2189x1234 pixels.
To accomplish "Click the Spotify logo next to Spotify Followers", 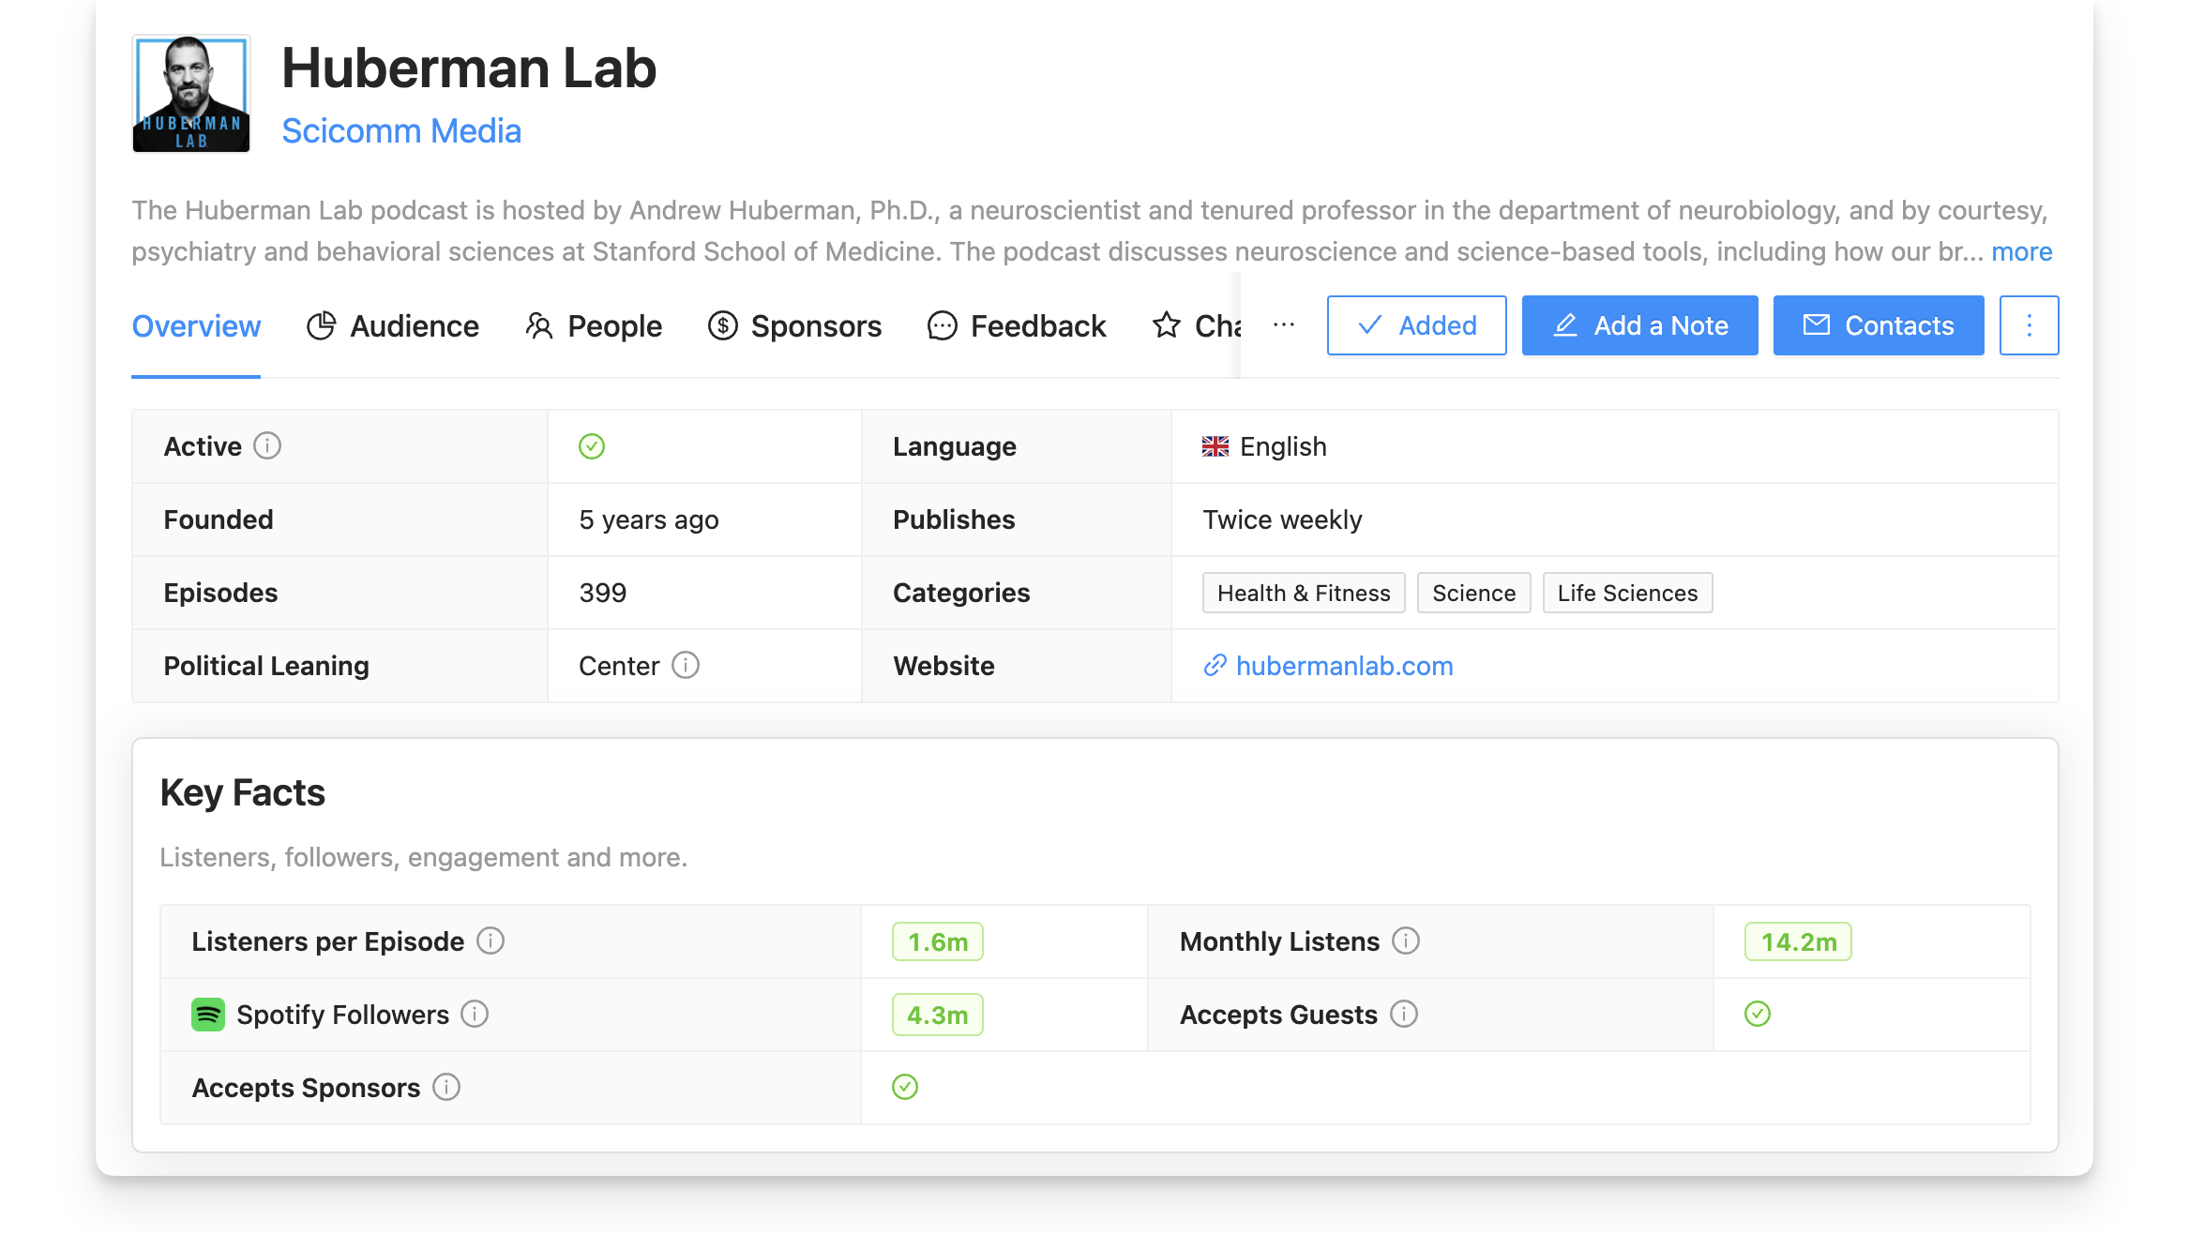I will pos(208,1014).
